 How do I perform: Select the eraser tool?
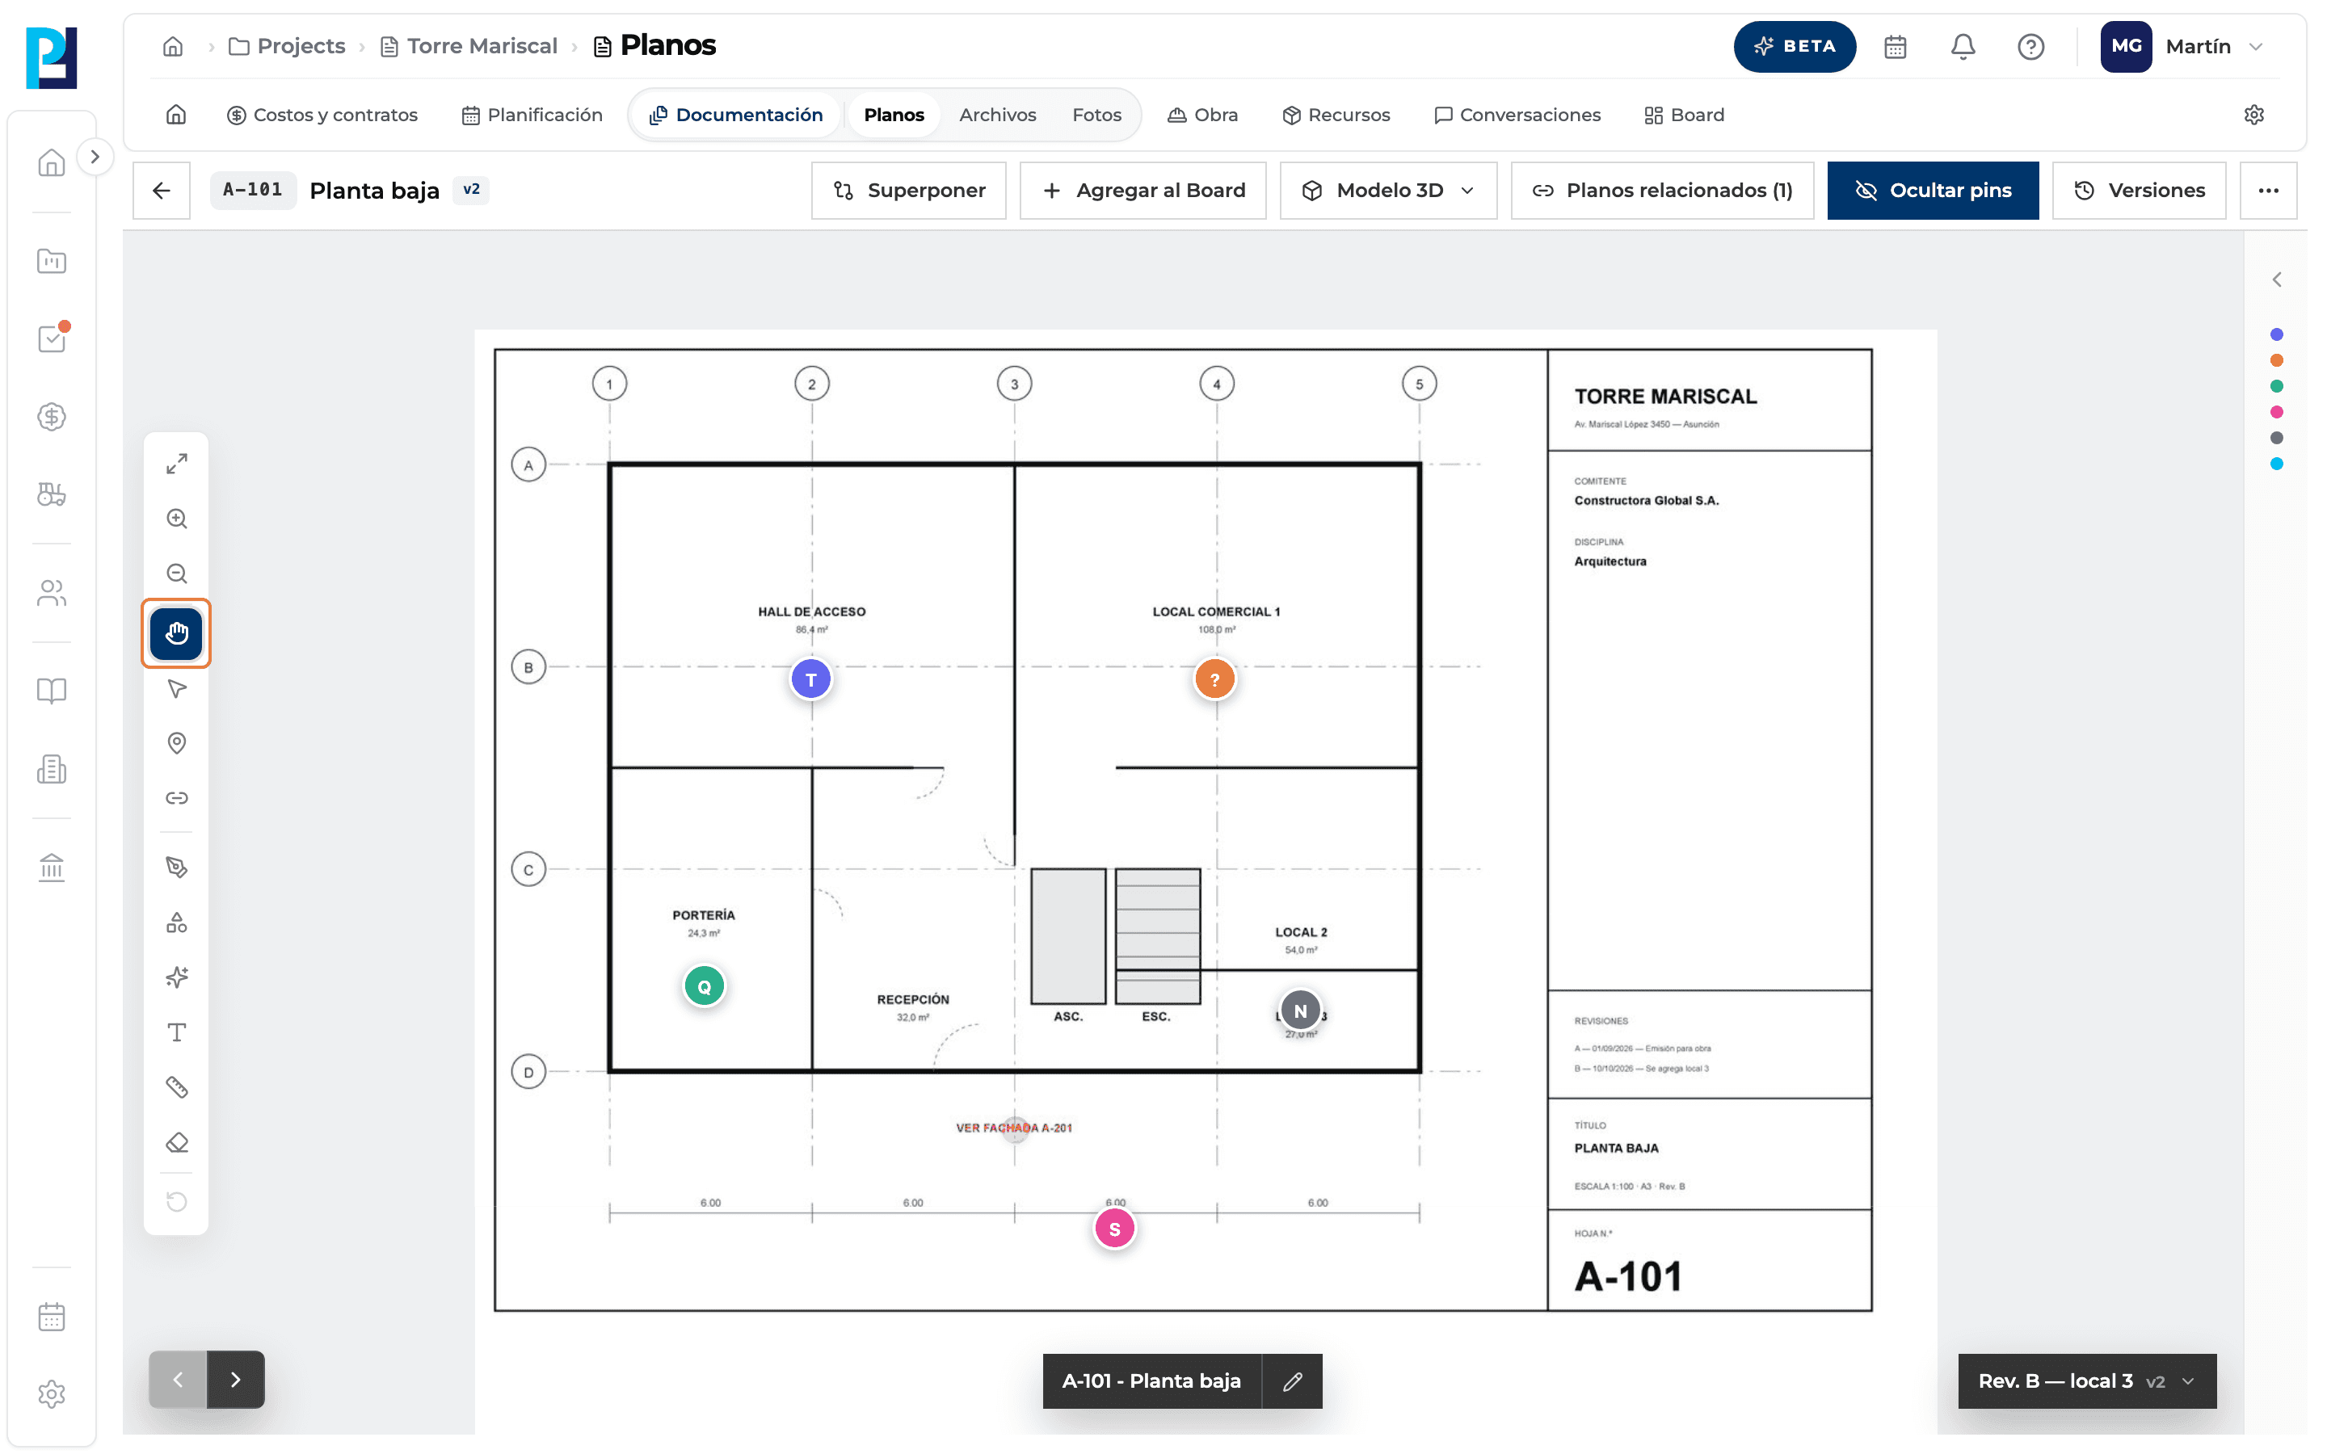(177, 1141)
